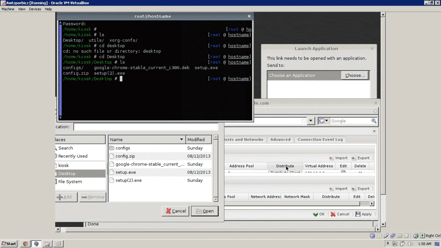441x248 pixels.
Task: Click VirtualBox optical disk status icon
Action: click(x=379, y=235)
